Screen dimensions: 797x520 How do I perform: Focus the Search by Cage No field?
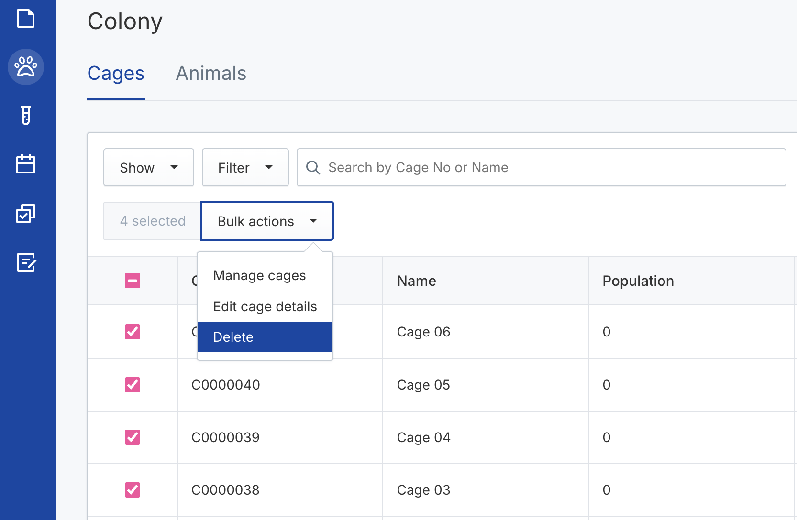coord(550,168)
